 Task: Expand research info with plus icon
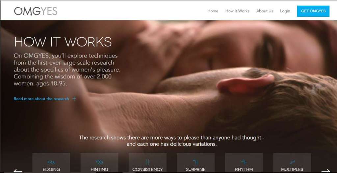click(74, 99)
